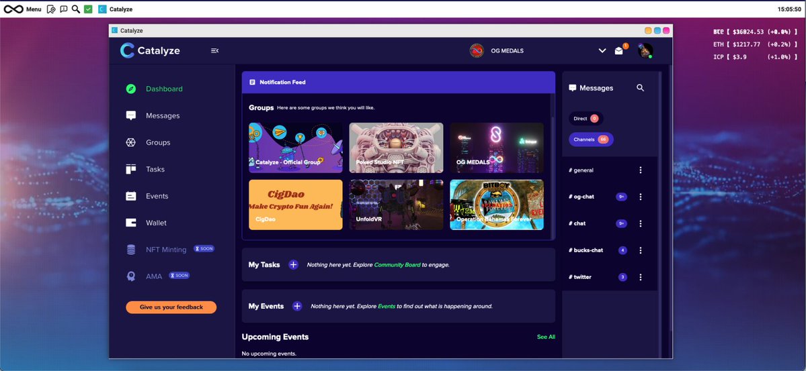806x371 pixels.
Task: Click the NFT Minting coins icon
Action: coord(131,250)
